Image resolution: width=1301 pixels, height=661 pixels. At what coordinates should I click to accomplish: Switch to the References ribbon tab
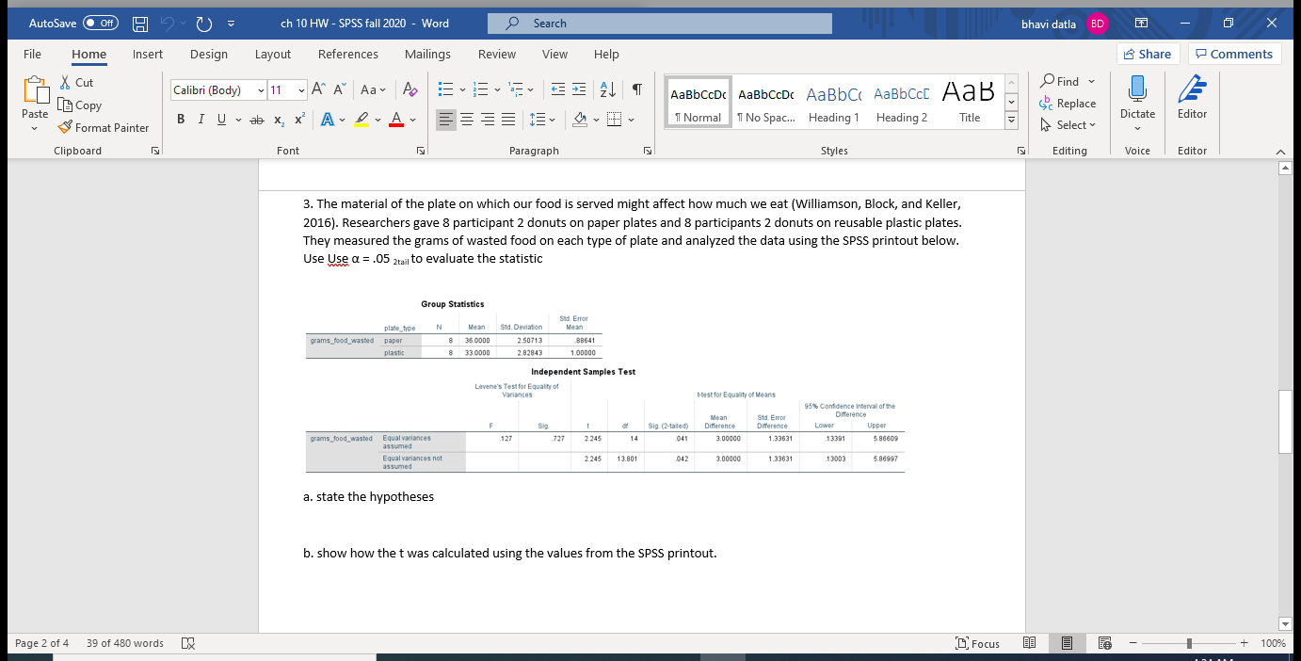347,54
